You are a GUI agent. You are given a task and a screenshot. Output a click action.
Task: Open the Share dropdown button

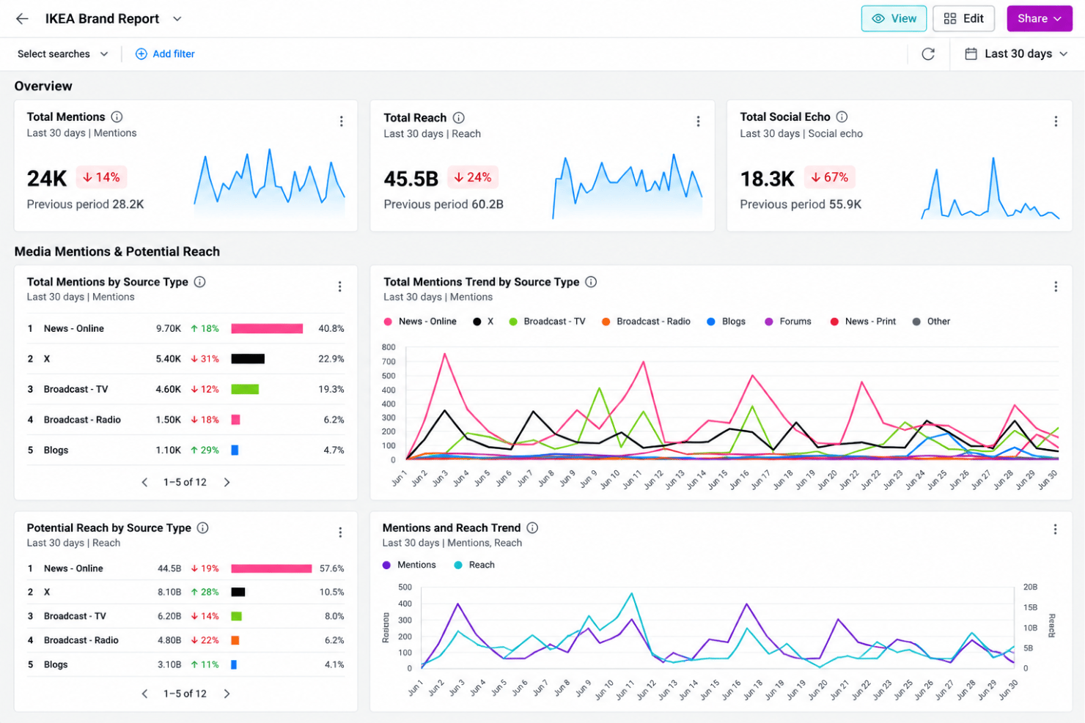tap(1040, 19)
